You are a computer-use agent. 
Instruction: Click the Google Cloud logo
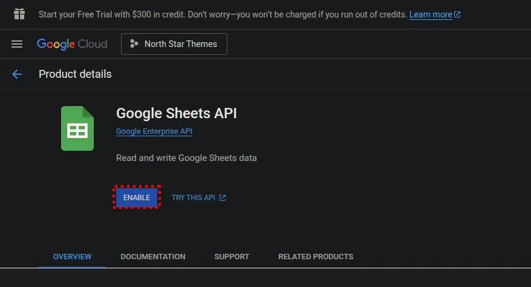(x=72, y=44)
